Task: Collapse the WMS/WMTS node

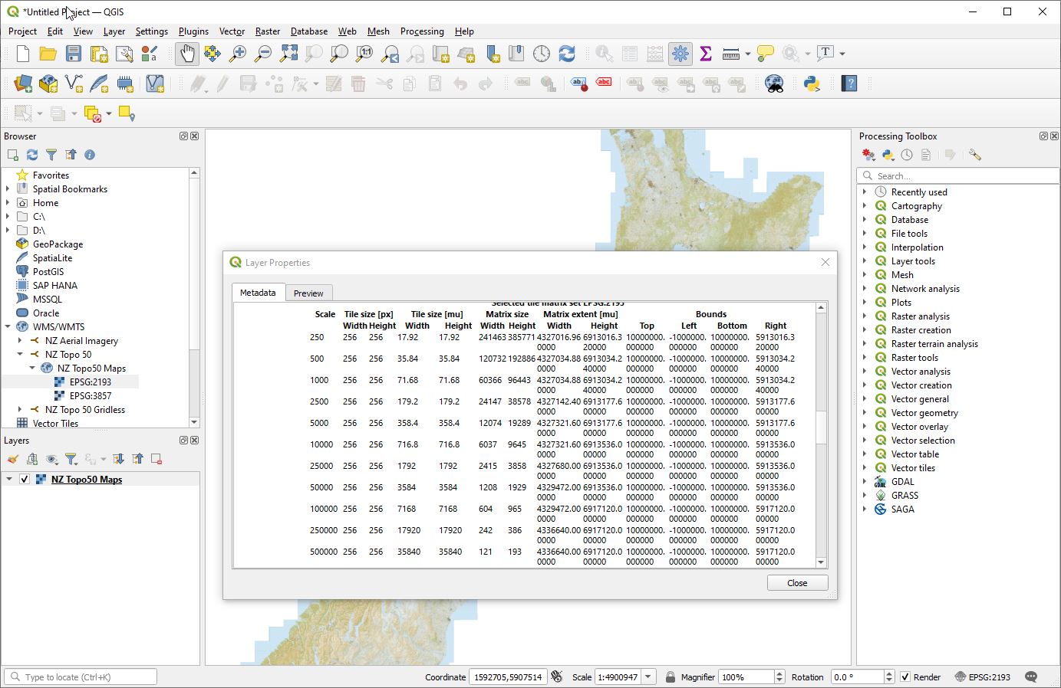Action: point(8,327)
